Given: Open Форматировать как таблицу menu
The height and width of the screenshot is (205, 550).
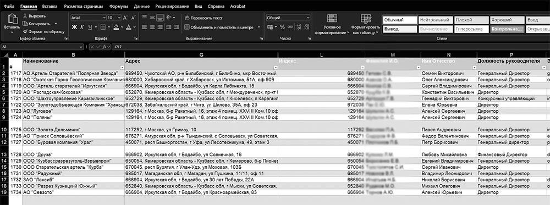Looking at the screenshot, I should click(366, 25).
